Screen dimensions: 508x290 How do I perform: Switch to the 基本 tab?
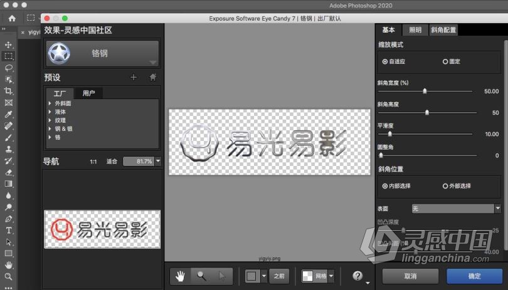pos(388,30)
